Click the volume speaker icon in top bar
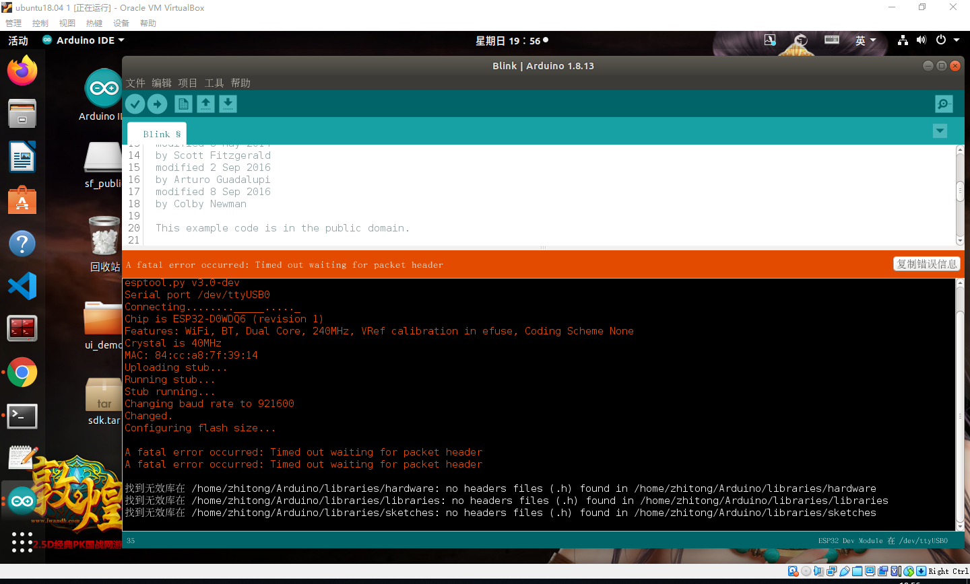The width and height of the screenshot is (970, 584). pyautogui.click(x=921, y=40)
